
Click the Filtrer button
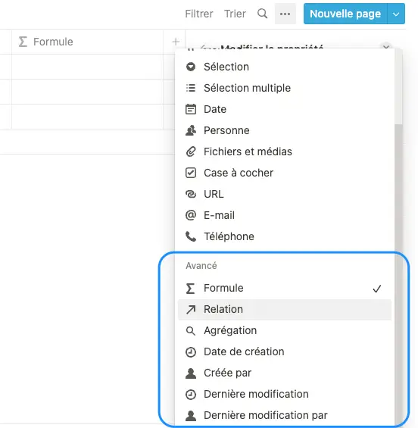tap(199, 14)
